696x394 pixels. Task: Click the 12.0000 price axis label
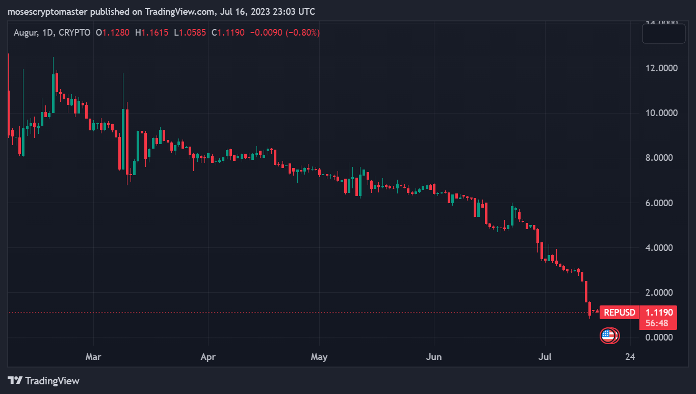point(661,68)
